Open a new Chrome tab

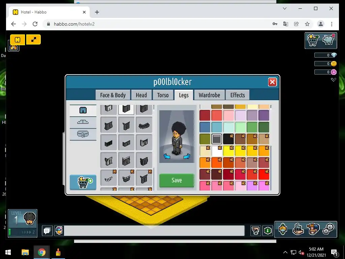97,12
